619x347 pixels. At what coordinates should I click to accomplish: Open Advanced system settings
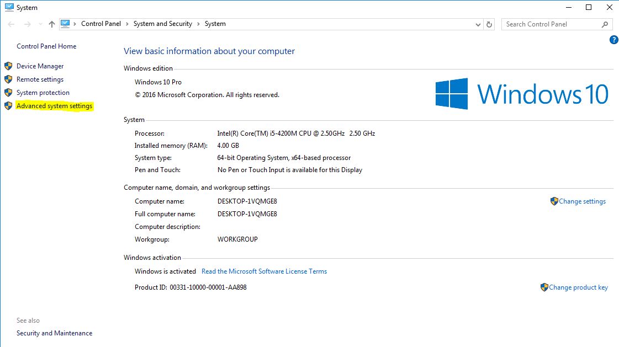pyautogui.click(x=54, y=105)
